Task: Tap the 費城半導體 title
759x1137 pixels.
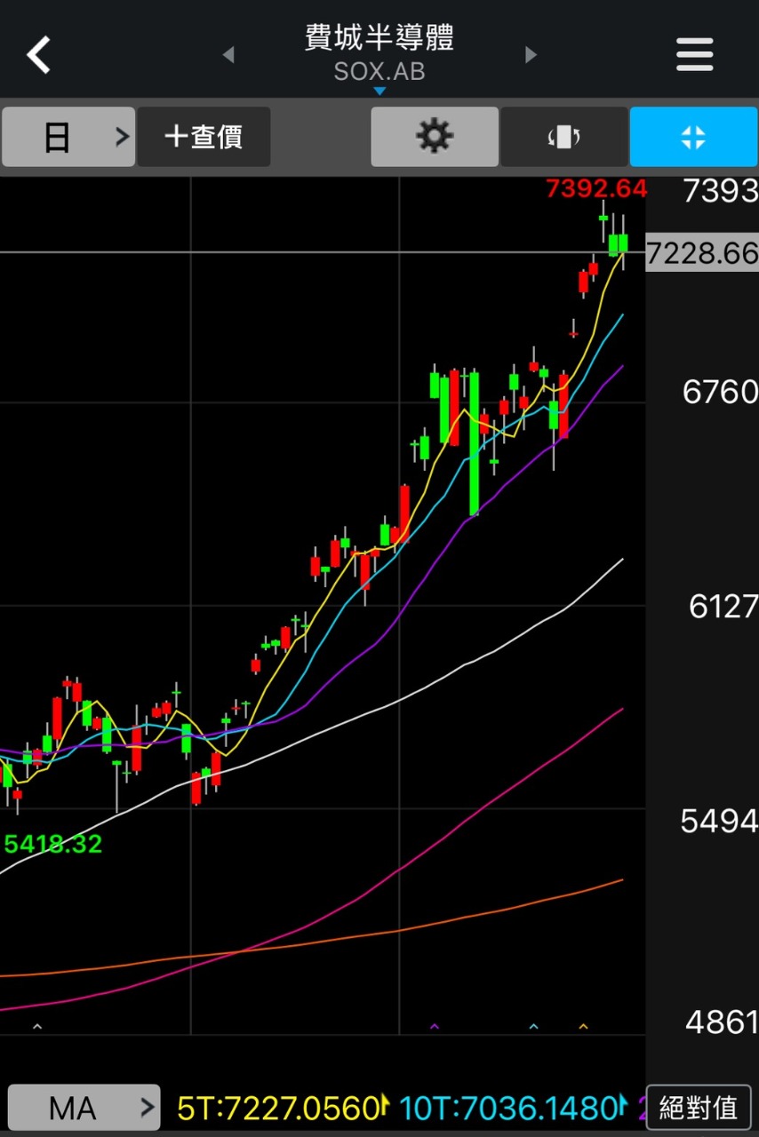Action: pos(379,37)
